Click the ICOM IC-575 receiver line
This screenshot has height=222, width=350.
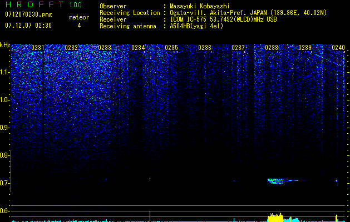[223, 19]
